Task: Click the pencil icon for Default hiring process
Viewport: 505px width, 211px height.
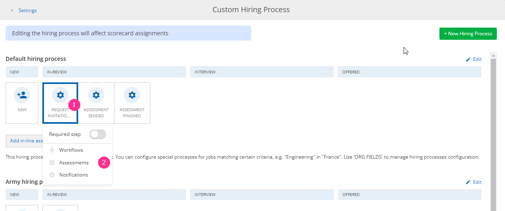Action: point(468,59)
